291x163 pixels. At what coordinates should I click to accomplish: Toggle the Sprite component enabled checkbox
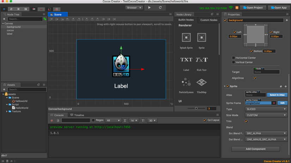(228, 86)
